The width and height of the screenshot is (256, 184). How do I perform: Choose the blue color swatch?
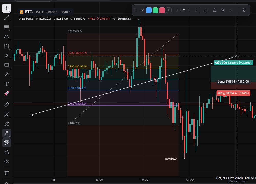coord(148,10)
